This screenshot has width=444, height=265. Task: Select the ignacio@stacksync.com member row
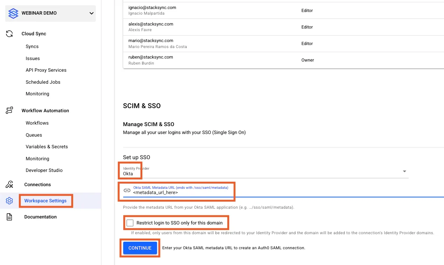284,11
